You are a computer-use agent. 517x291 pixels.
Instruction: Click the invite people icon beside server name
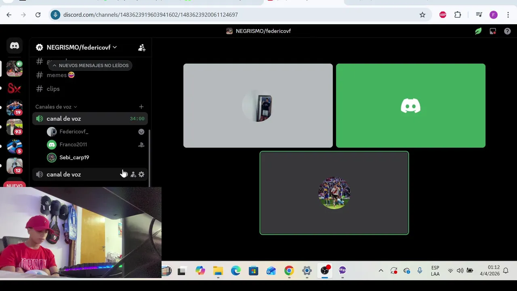142,48
